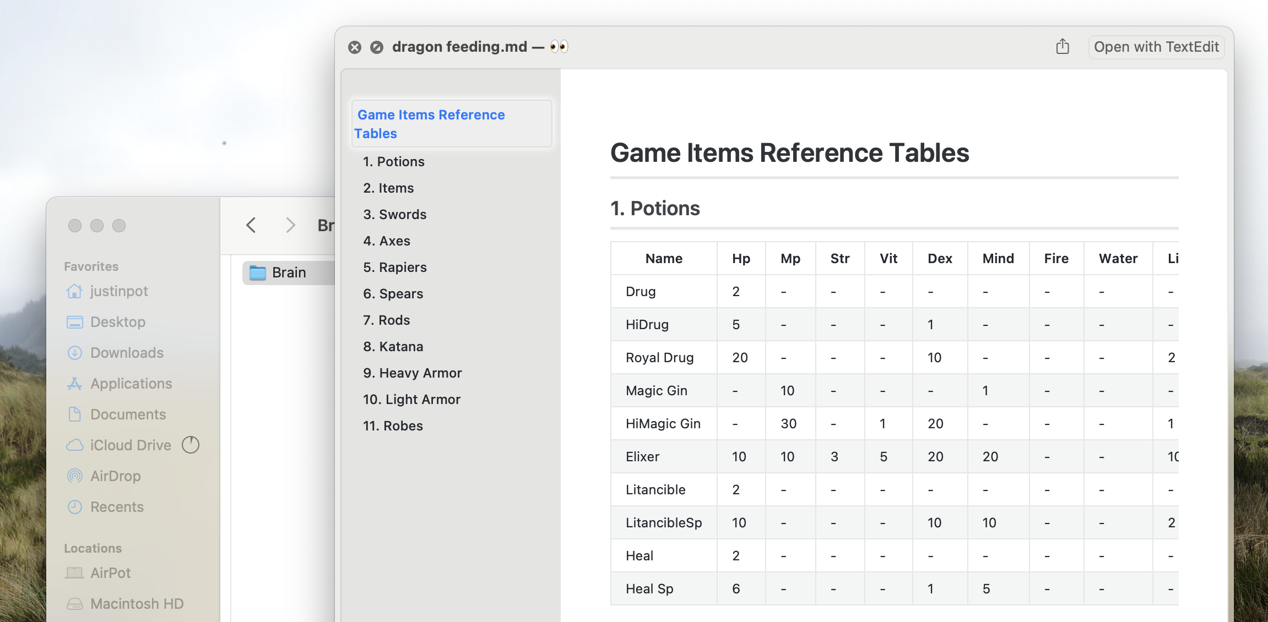Click Locations sidebar section header
The width and height of the screenshot is (1268, 622).
click(93, 548)
